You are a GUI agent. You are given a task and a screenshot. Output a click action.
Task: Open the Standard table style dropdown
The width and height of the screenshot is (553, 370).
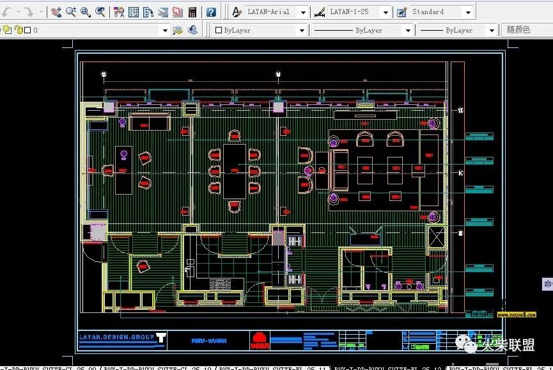pos(467,12)
